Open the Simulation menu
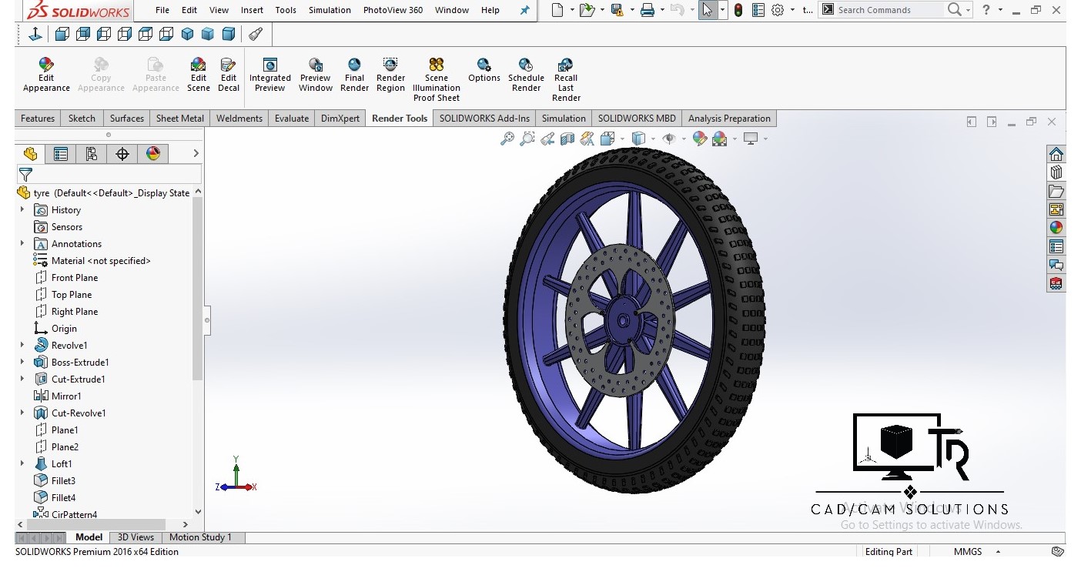This screenshot has width=1081, height=575. [x=330, y=10]
